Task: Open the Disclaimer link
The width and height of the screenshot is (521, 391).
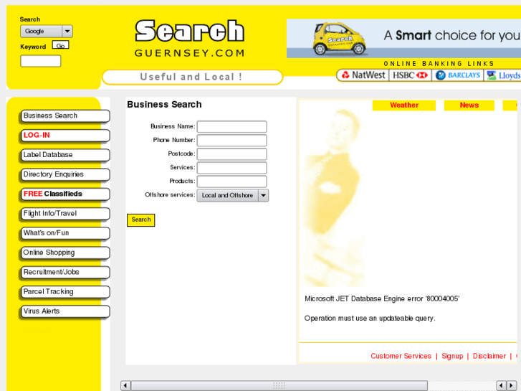Action: tap(489, 356)
